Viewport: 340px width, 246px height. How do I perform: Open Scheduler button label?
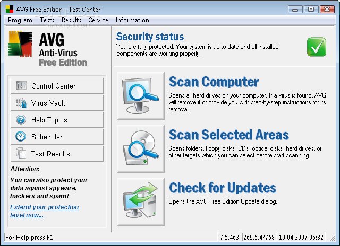tap(47, 137)
